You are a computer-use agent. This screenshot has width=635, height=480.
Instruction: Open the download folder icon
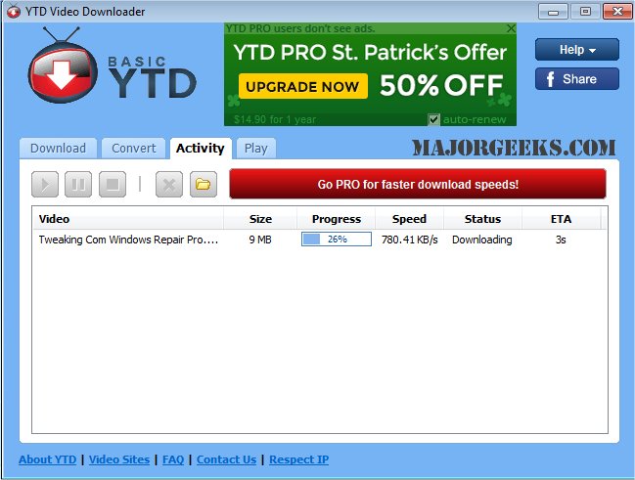point(203,185)
